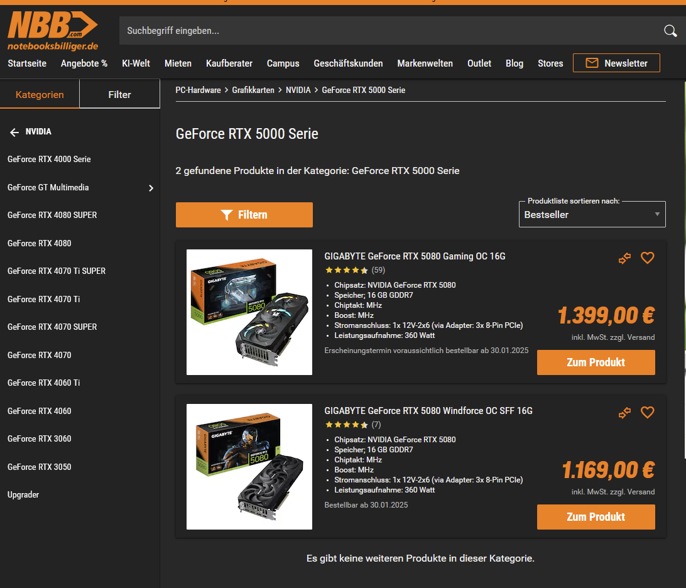Open the KI-Welt menu item

tap(136, 63)
